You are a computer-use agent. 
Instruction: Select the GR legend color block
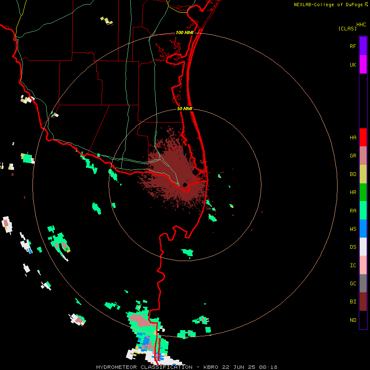363,156
